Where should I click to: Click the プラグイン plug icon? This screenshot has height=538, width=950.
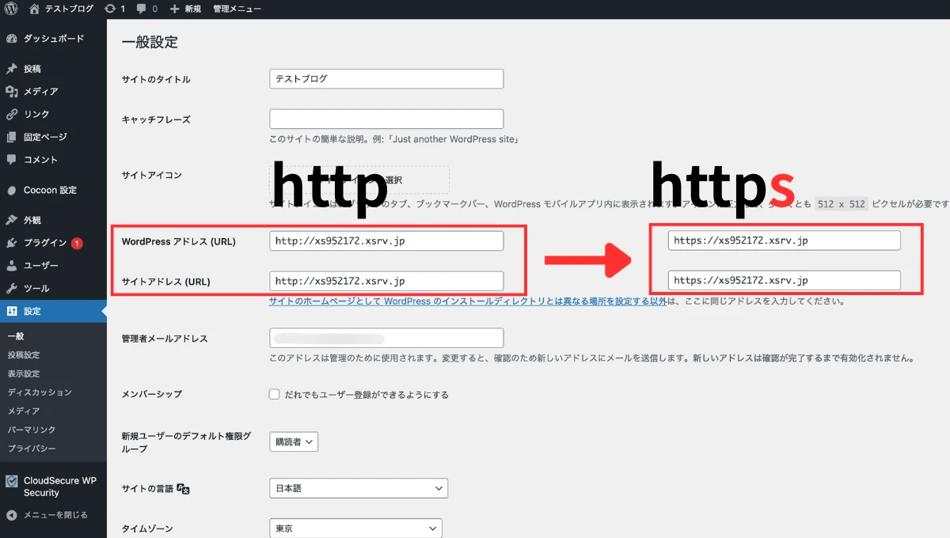pyautogui.click(x=12, y=243)
